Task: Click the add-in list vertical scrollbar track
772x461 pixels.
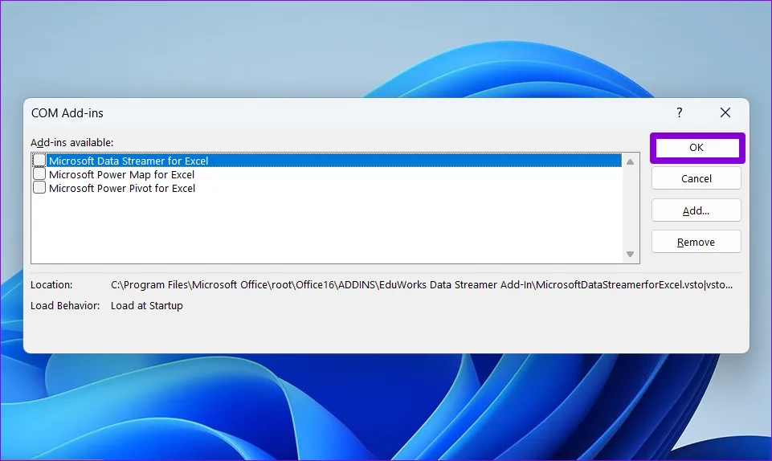Action: [631, 209]
